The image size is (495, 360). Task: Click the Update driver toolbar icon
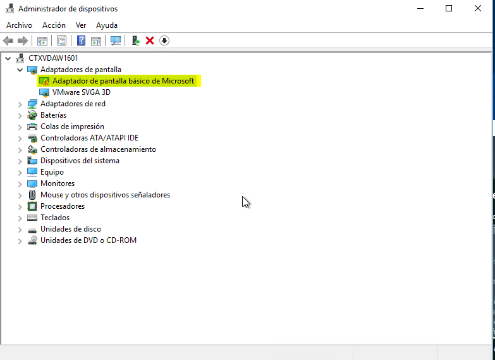(136, 40)
